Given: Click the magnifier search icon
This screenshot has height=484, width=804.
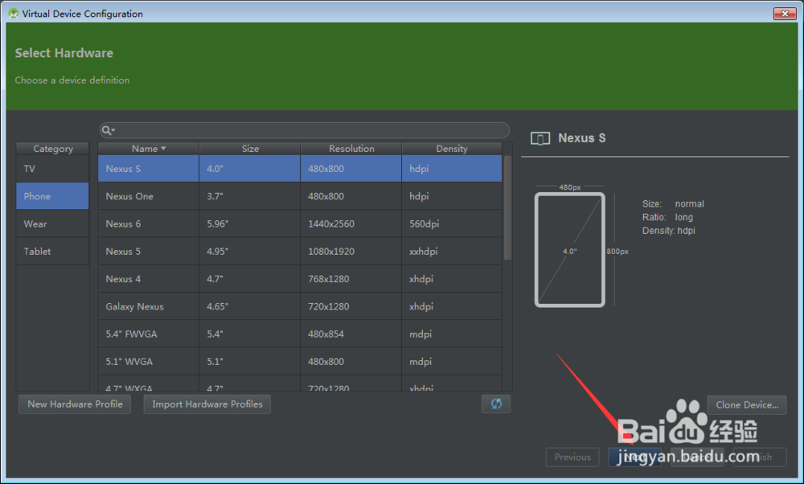Looking at the screenshot, I should coord(108,130).
